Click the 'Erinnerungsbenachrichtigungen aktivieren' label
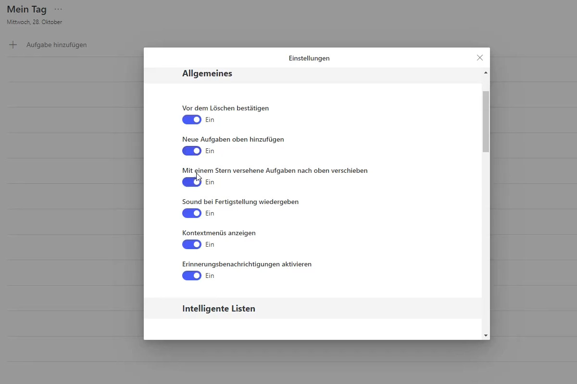Image resolution: width=577 pixels, height=384 pixels. (x=247, y=264)
